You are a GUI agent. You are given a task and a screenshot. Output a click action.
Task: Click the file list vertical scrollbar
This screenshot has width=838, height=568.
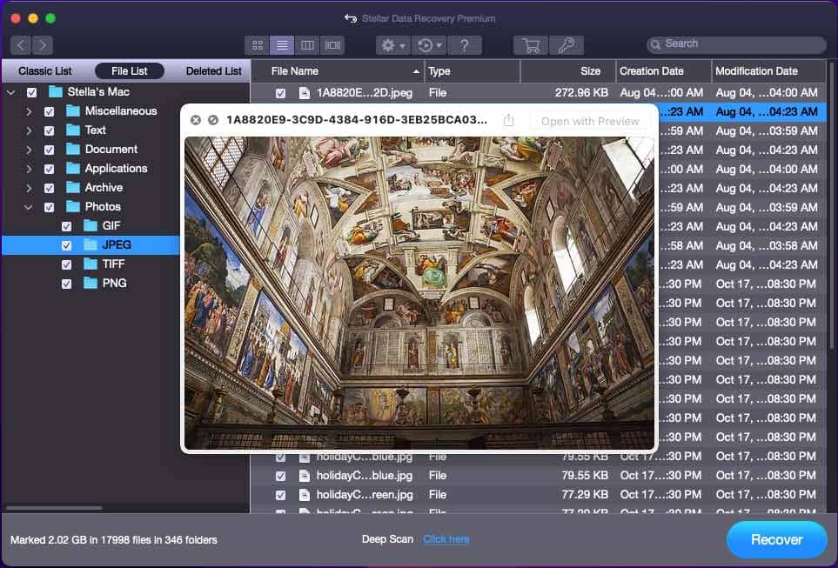pyautogui.click(x=832, y=206)
